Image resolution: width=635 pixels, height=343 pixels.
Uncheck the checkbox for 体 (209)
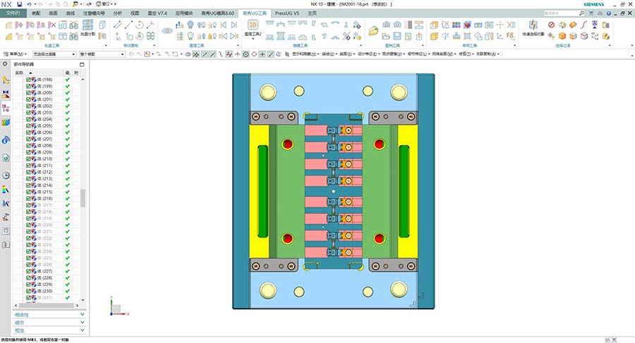point(28,153)
